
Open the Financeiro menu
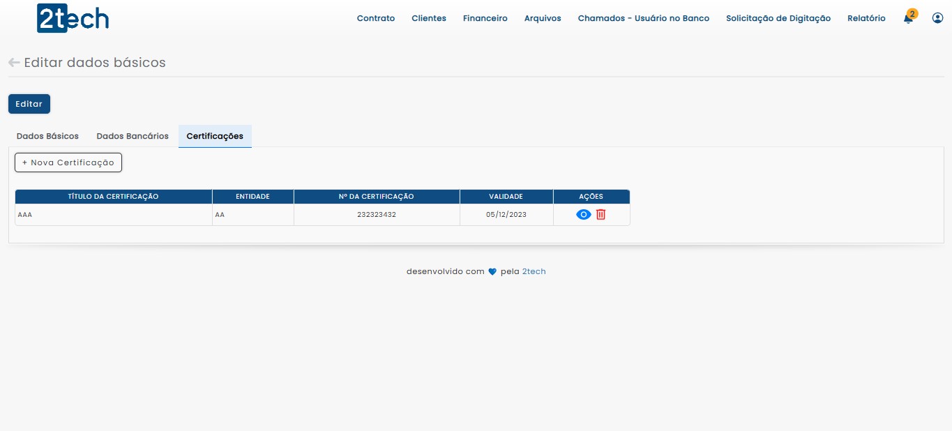485,19
